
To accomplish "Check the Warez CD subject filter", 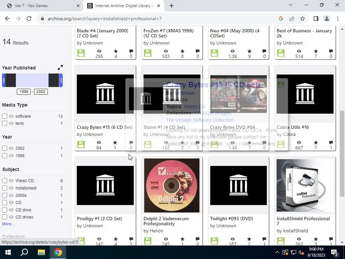I will pos(4,181).
